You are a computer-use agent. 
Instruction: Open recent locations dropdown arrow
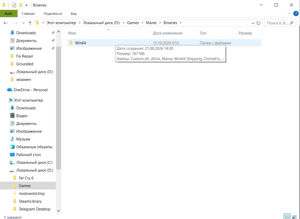pyautogui.click(x=23, y=23)
